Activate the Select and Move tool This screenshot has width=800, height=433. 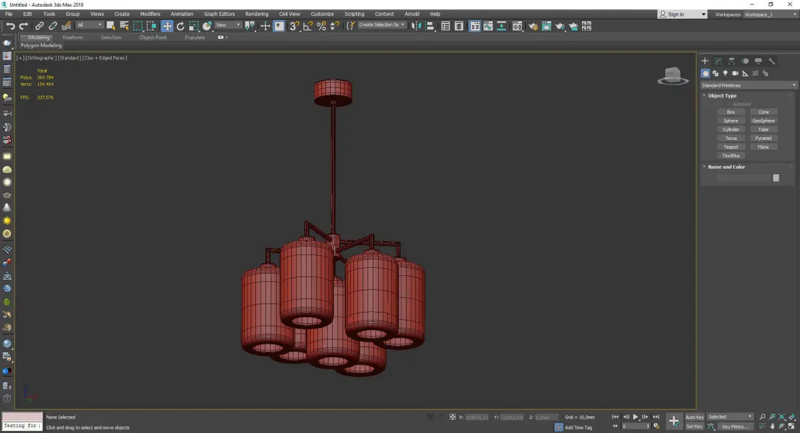(x=167, y=26)
